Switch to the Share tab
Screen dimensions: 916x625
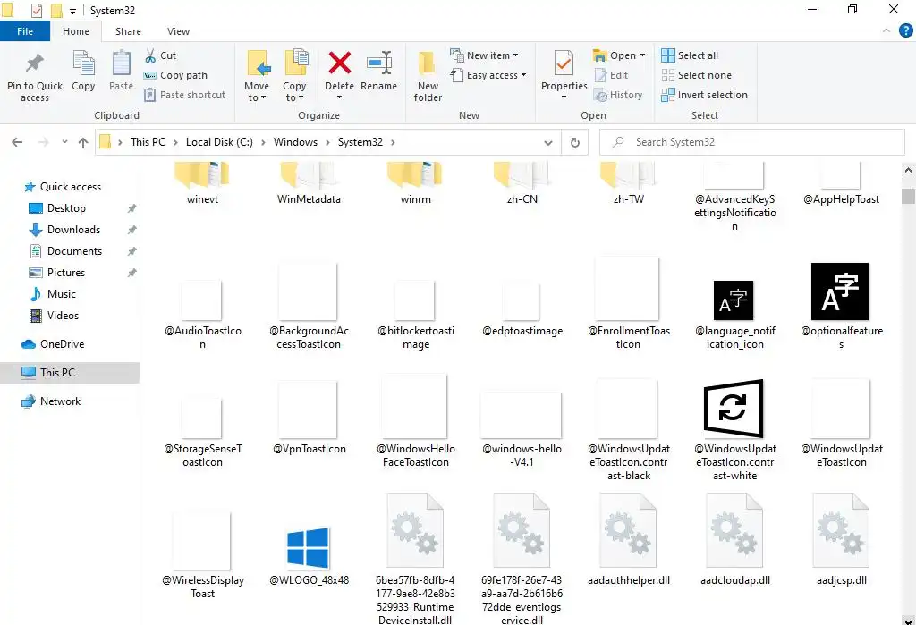pyautogui.click(x=128, y=31)
